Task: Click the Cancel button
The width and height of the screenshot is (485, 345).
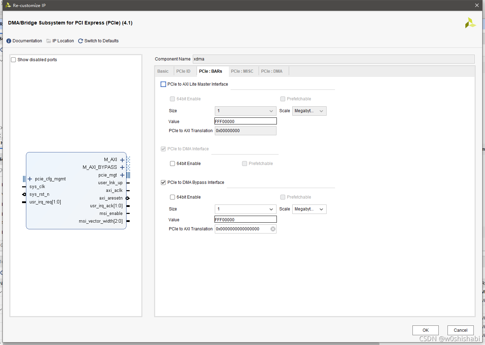Action: (460, 330)
